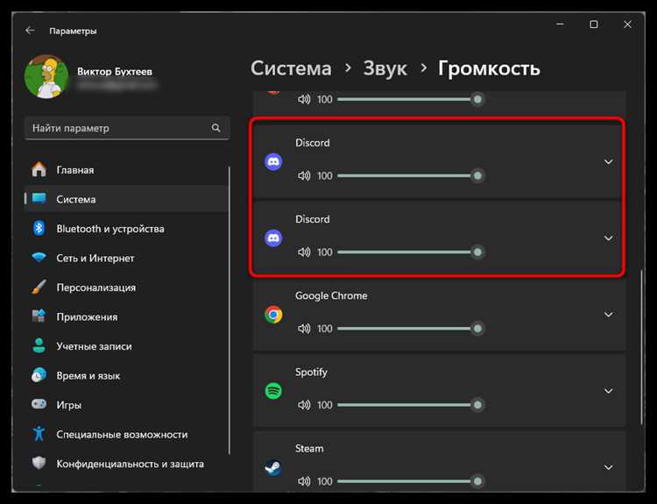The height and width of the screenshot is (504, 657).
Task: Expand the Steam volume entry
Action: 609,467
